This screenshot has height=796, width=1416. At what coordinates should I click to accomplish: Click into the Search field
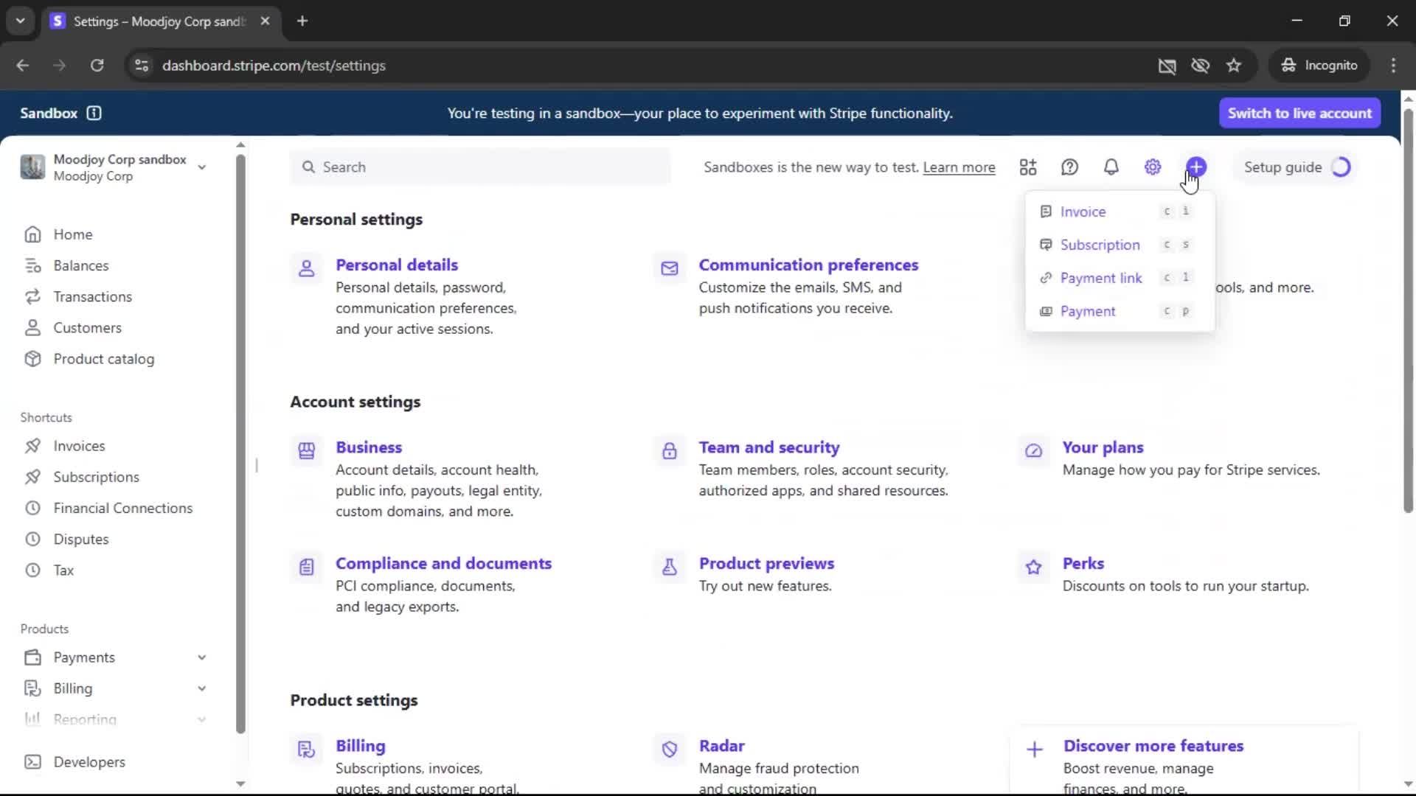click(479, 167)
